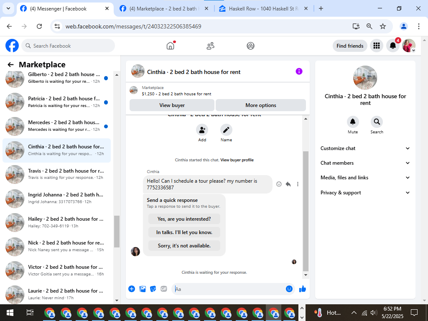Search in conversation from side panel
This screenshot has width=428, height=321.
pyautogui.click(x=377, y=122)
